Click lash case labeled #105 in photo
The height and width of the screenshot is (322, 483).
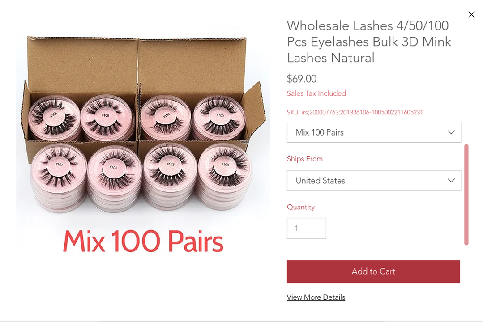click(x=53, y=116)
